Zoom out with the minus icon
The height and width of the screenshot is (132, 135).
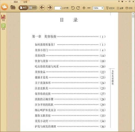click(89, 8)
